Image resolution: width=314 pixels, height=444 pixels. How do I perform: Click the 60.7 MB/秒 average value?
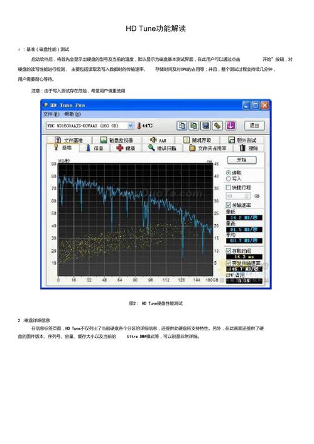point(244,241)
